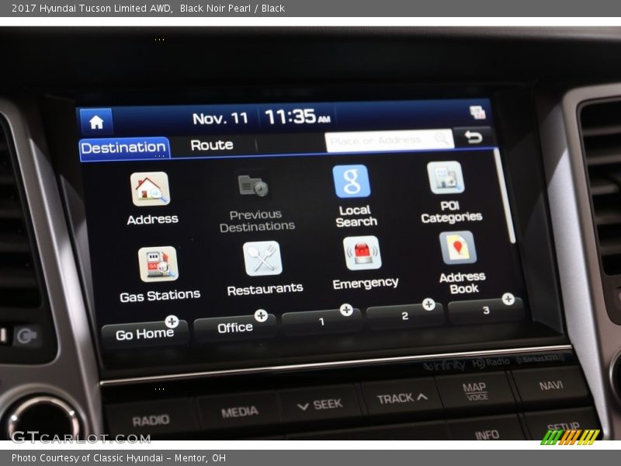This screenshot has height=466, width=621.
Task: Add a location to favorite 1
Action: pyautogui.click(x=346, y=310)
